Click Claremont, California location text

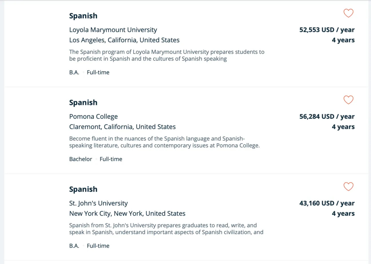click(122, 127)
